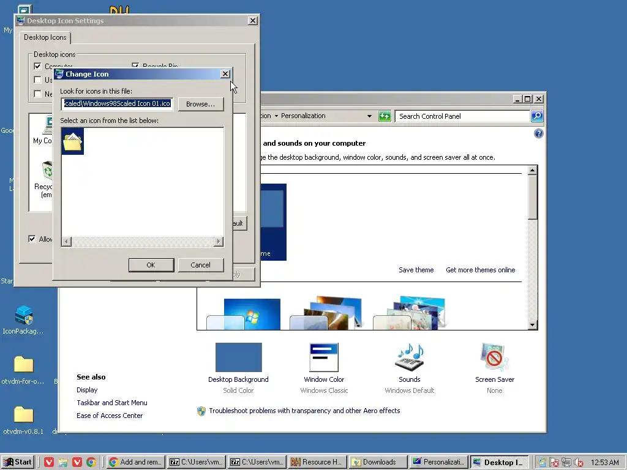Toggle the User's Files checkbox
Screen dimensions: 627x470
(x=37, y=80)
